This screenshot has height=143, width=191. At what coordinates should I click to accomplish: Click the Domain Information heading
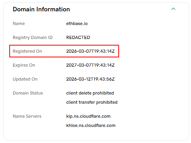pos(41,9)
